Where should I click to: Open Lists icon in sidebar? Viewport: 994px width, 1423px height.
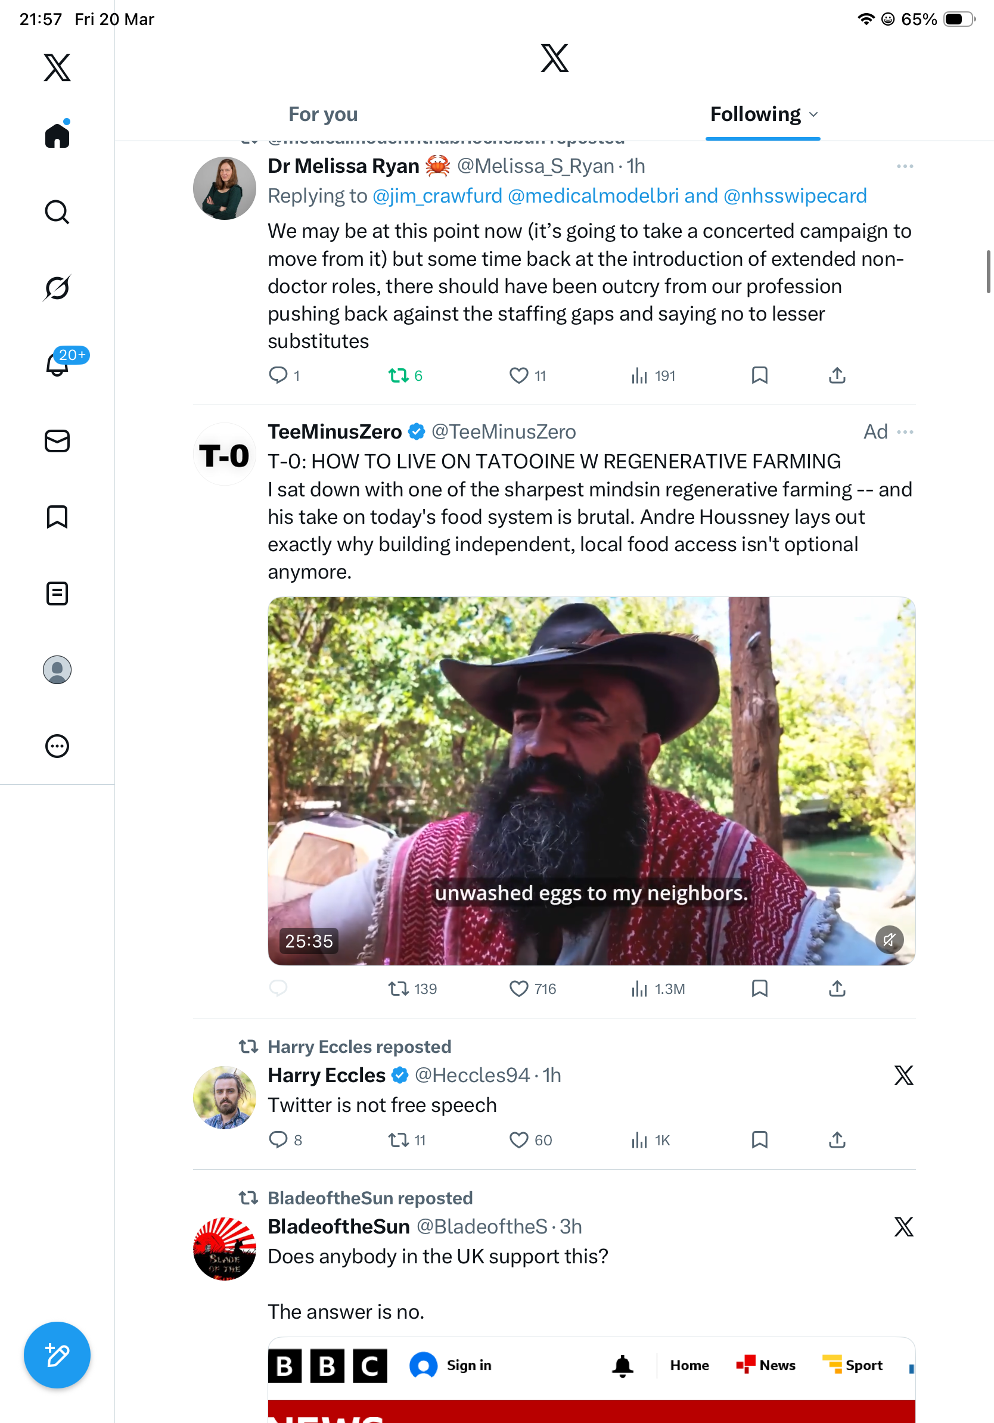coord(57,594)
